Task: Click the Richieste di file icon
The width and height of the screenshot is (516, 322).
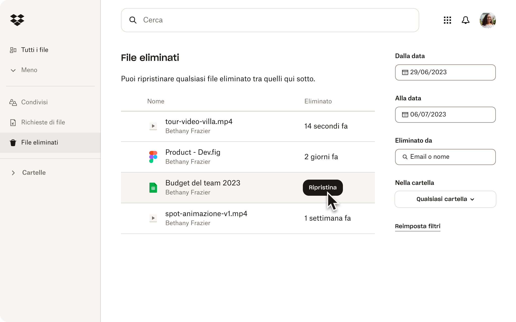Action: (13, 123)
